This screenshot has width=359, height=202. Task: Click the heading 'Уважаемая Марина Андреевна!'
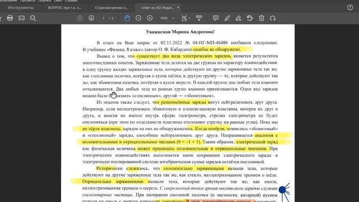coord(180,32)
